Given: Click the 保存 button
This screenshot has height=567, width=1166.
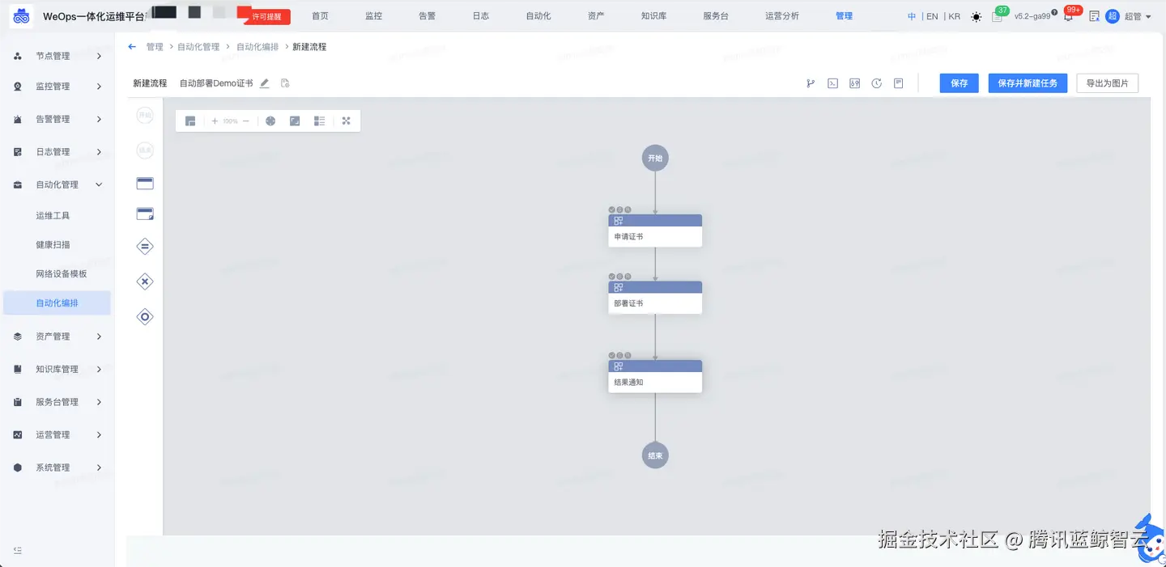Looking at the screenshot, I should point(960,83).
